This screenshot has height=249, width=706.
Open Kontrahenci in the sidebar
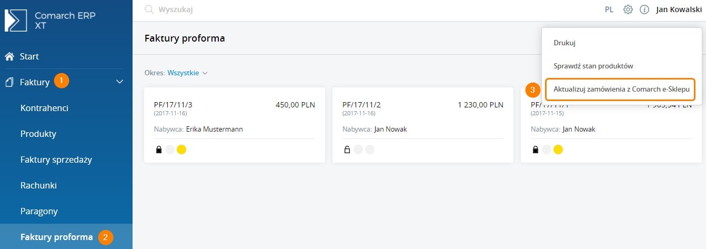44,108
